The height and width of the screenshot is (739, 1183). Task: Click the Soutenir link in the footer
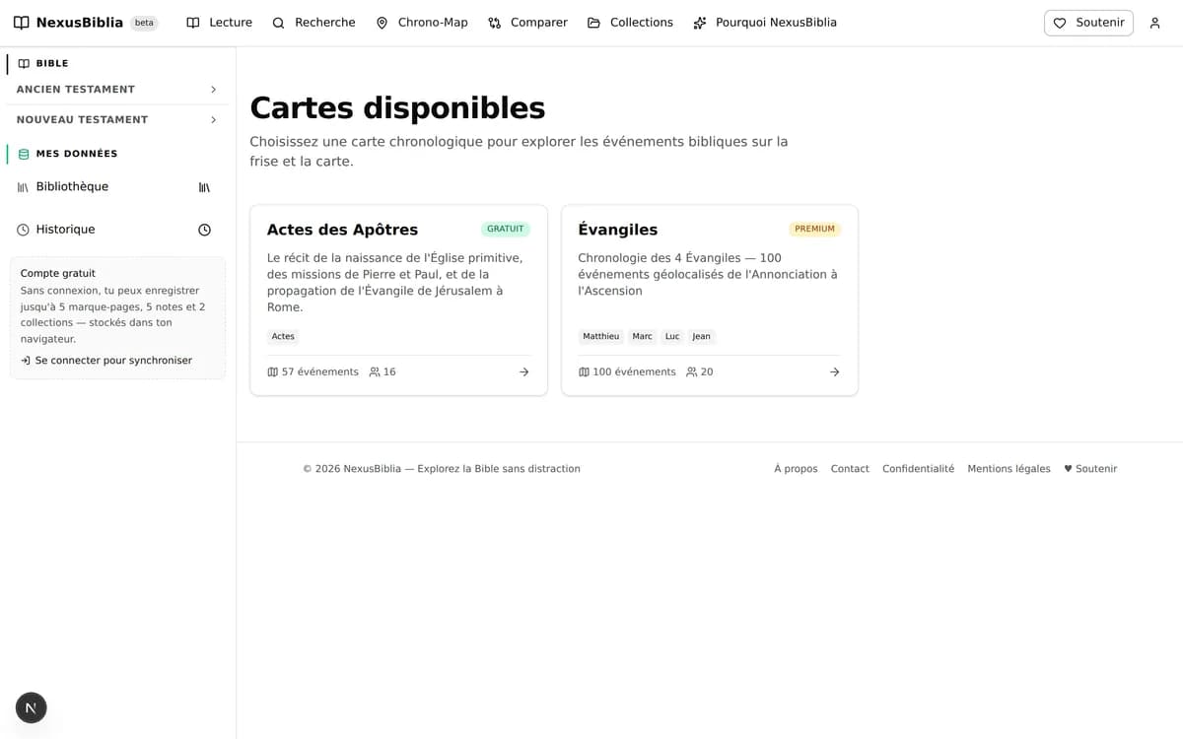pos(1090,469)
